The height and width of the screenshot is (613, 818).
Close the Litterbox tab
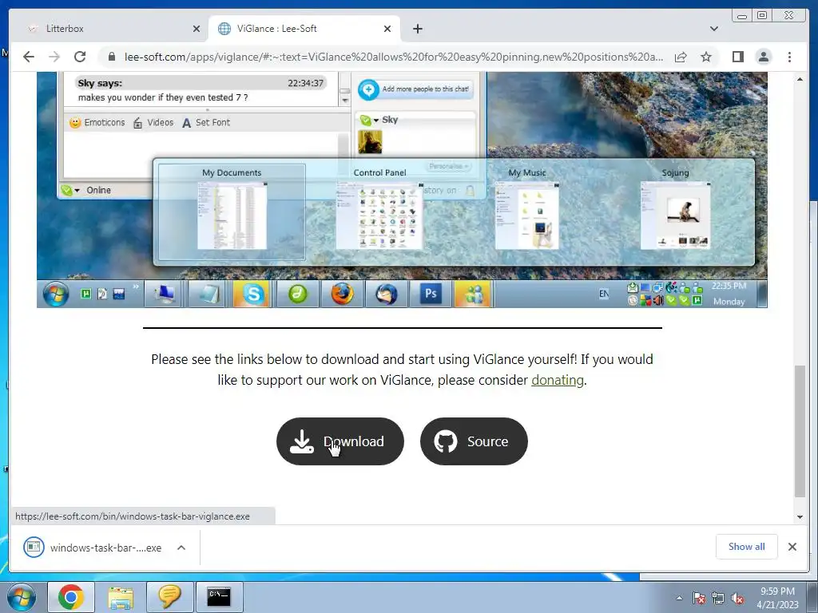click(197, 29)
